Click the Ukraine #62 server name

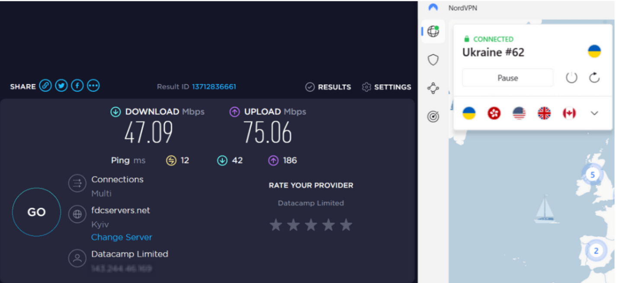(x=493, y=52)
